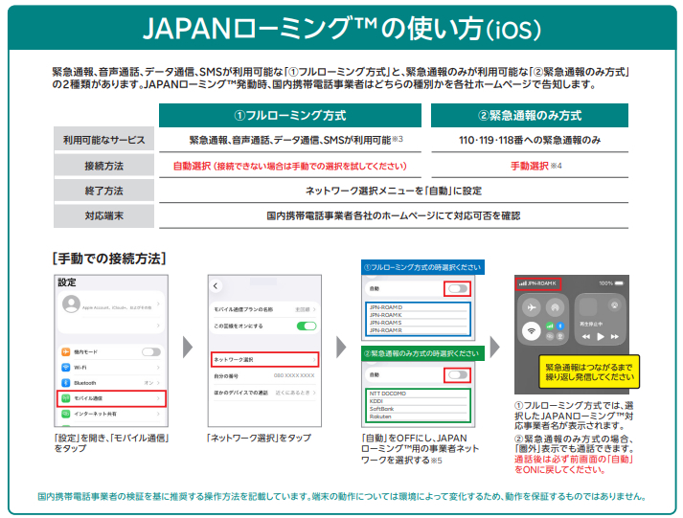
Task: Click the back arrow on mobile plan screen
Action: point(216,286)
